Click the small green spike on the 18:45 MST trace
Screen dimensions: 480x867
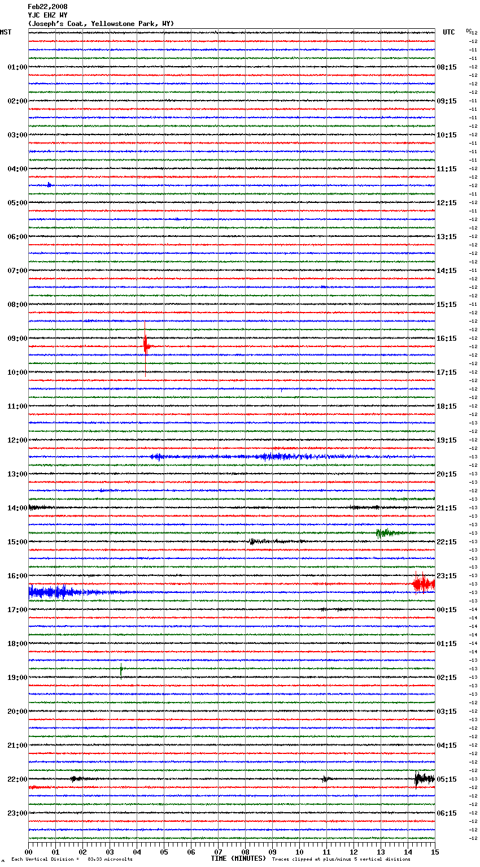pos(121,670)
